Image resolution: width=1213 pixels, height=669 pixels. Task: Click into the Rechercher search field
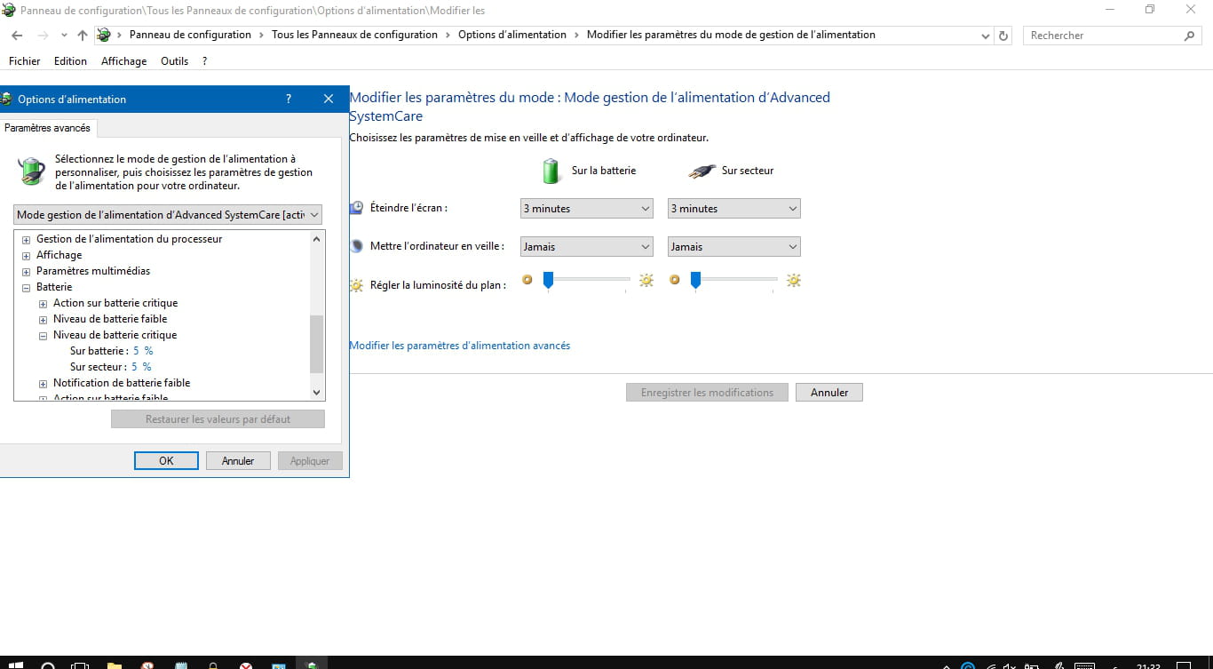[1103, 36]
